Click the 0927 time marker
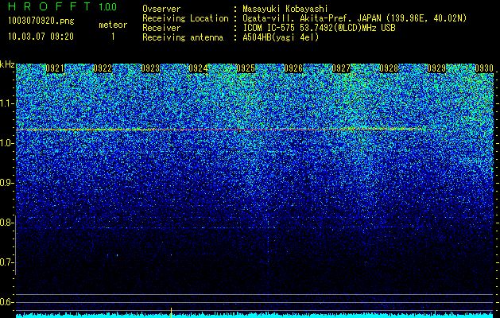The height and width of the screenshot is (318, 500). 341,68
